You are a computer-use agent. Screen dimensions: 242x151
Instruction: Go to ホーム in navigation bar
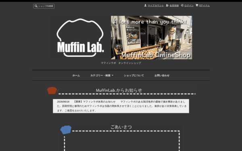pos(76,76)
